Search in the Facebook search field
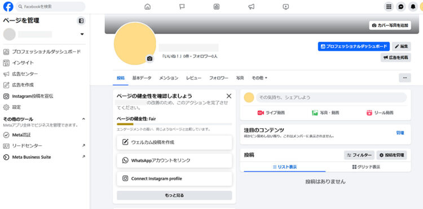Screen dimensions: 423x209 pos(50,6)
